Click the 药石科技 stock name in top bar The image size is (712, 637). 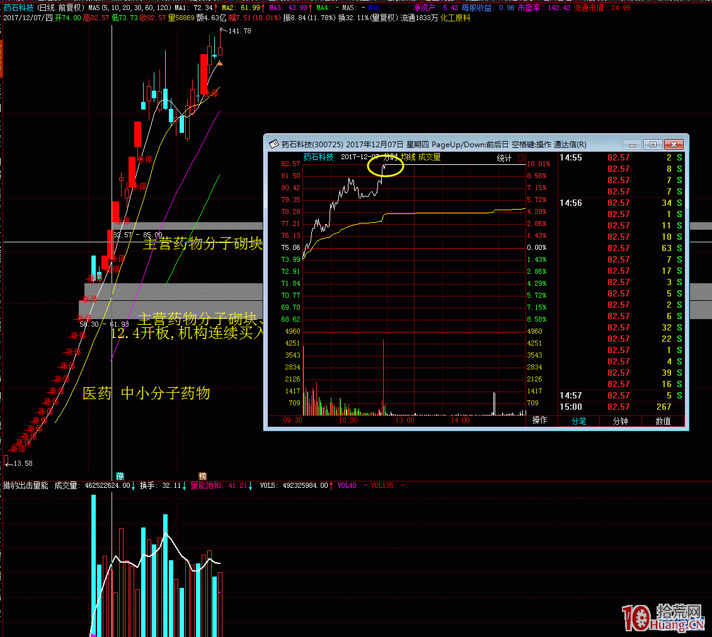click(x=18, y=8)
